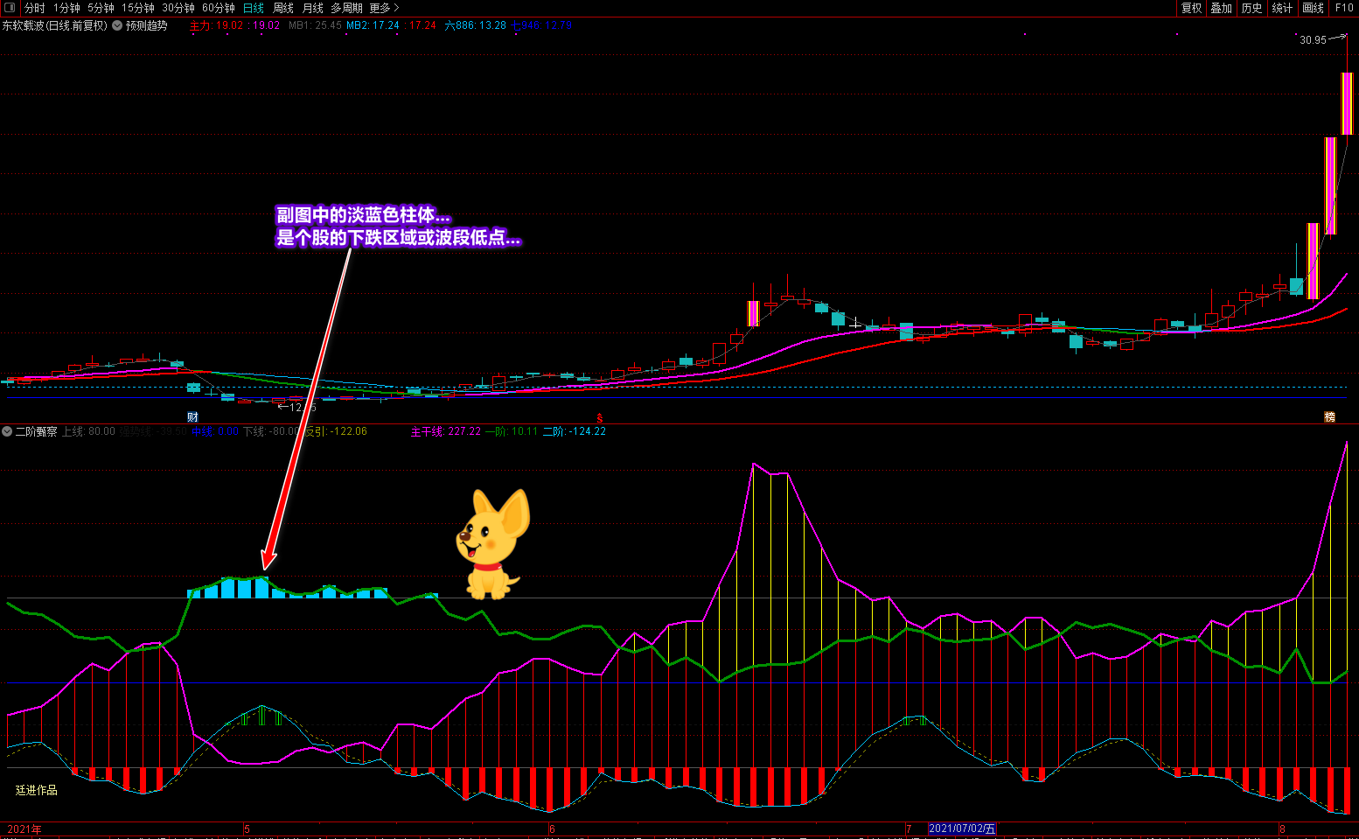Open F10 company information

tap(1344, 8)
